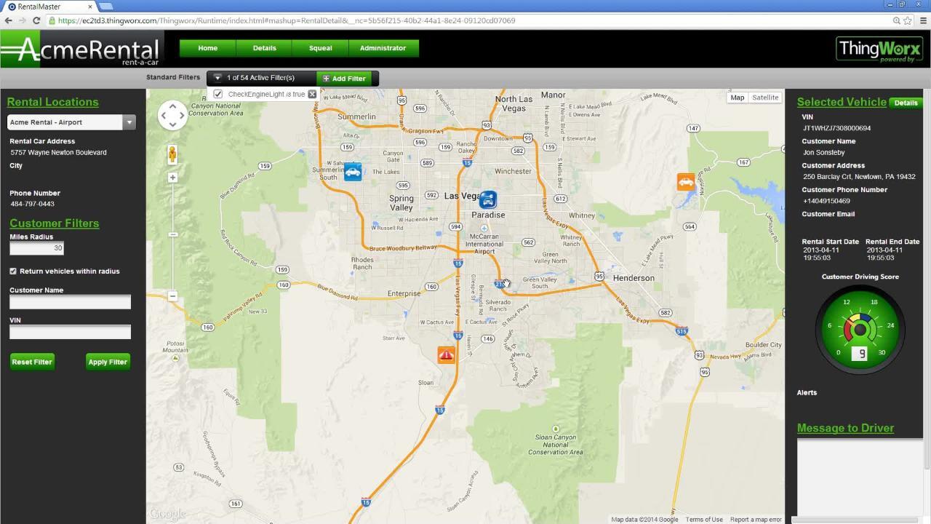931x524 pixels.
Task: Switch map to Map view
Action: [x=738, y=98]
